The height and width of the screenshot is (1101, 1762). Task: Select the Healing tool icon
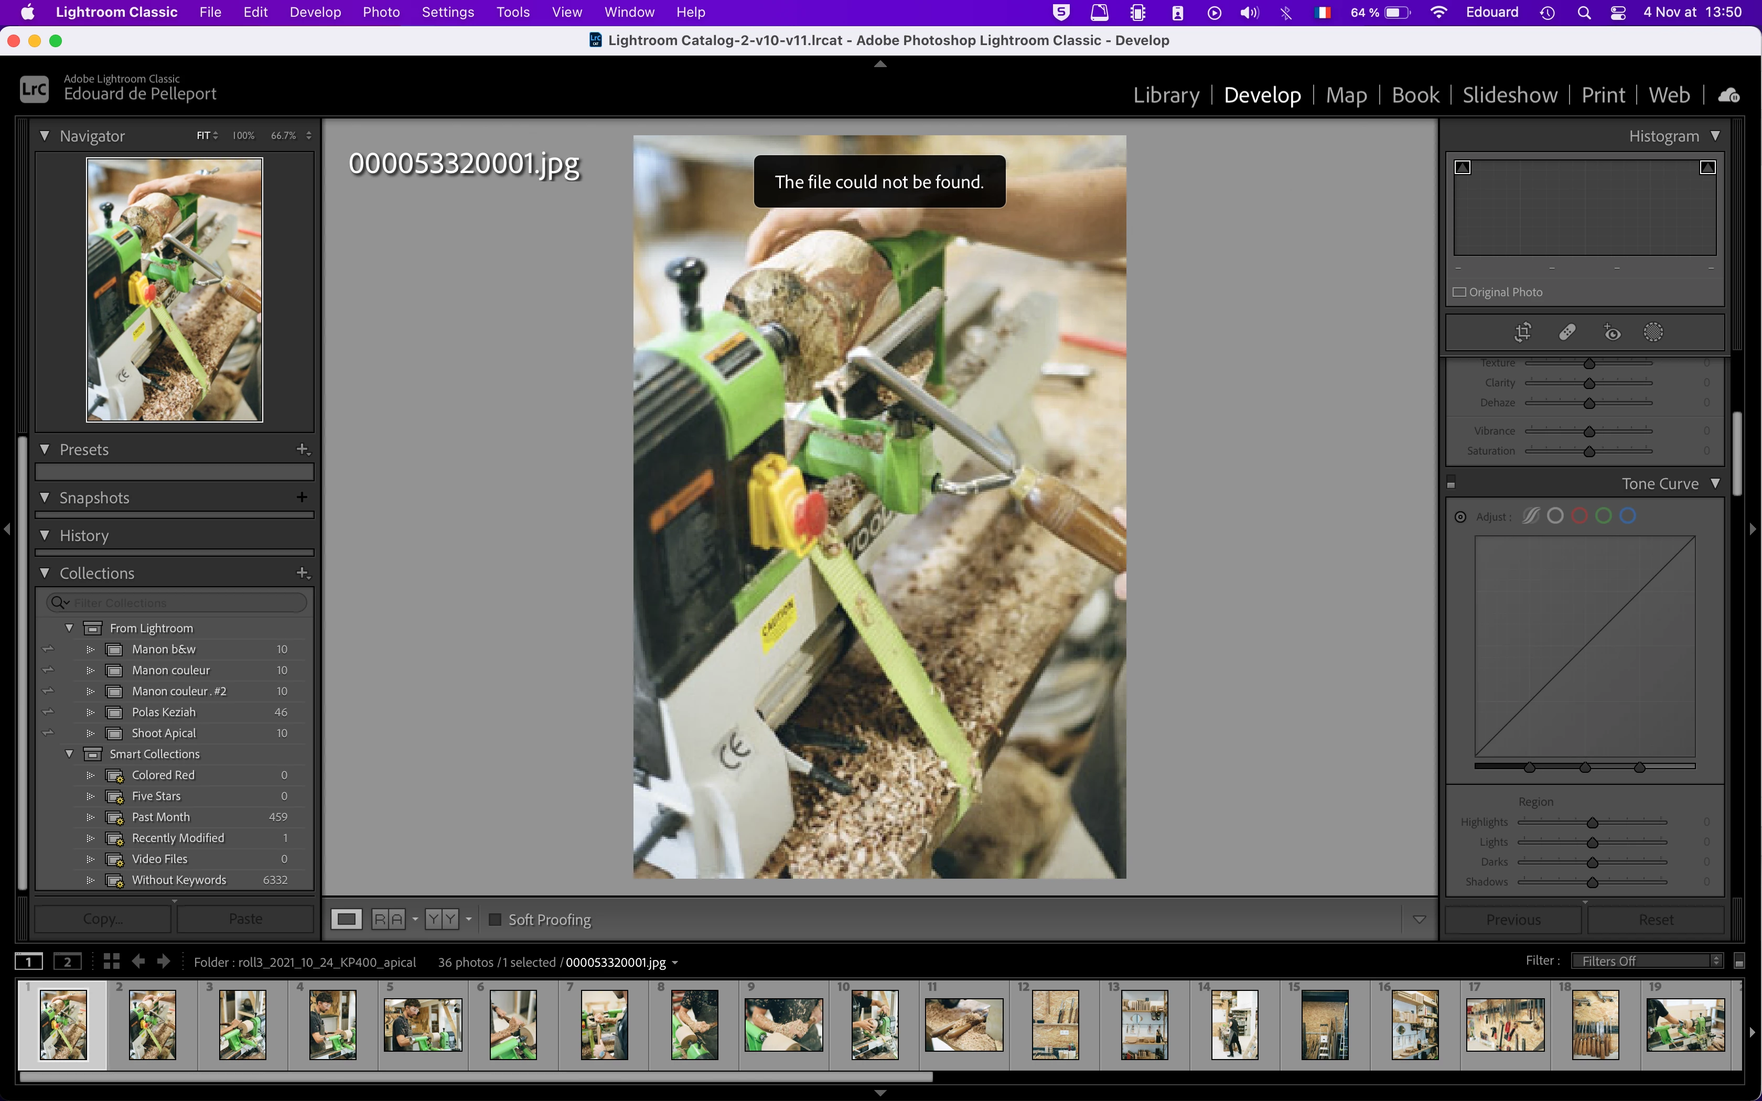[1567, 332]
